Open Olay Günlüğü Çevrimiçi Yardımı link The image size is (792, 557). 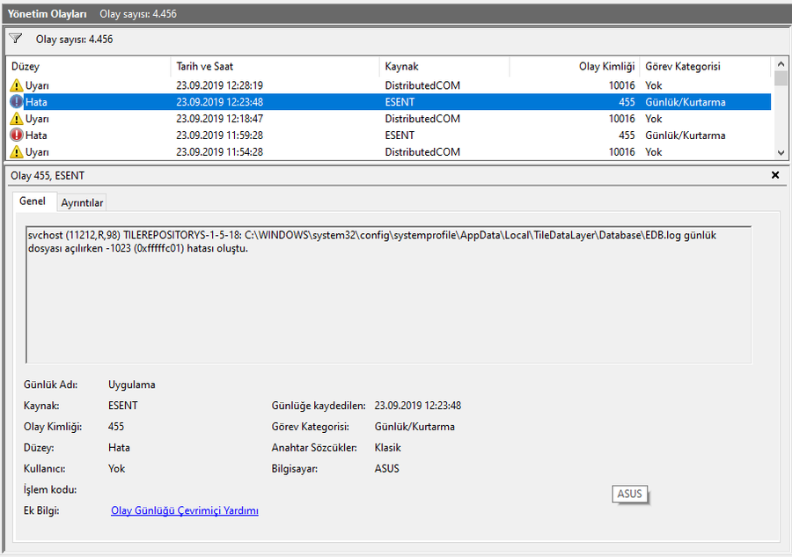click(184, 510)
